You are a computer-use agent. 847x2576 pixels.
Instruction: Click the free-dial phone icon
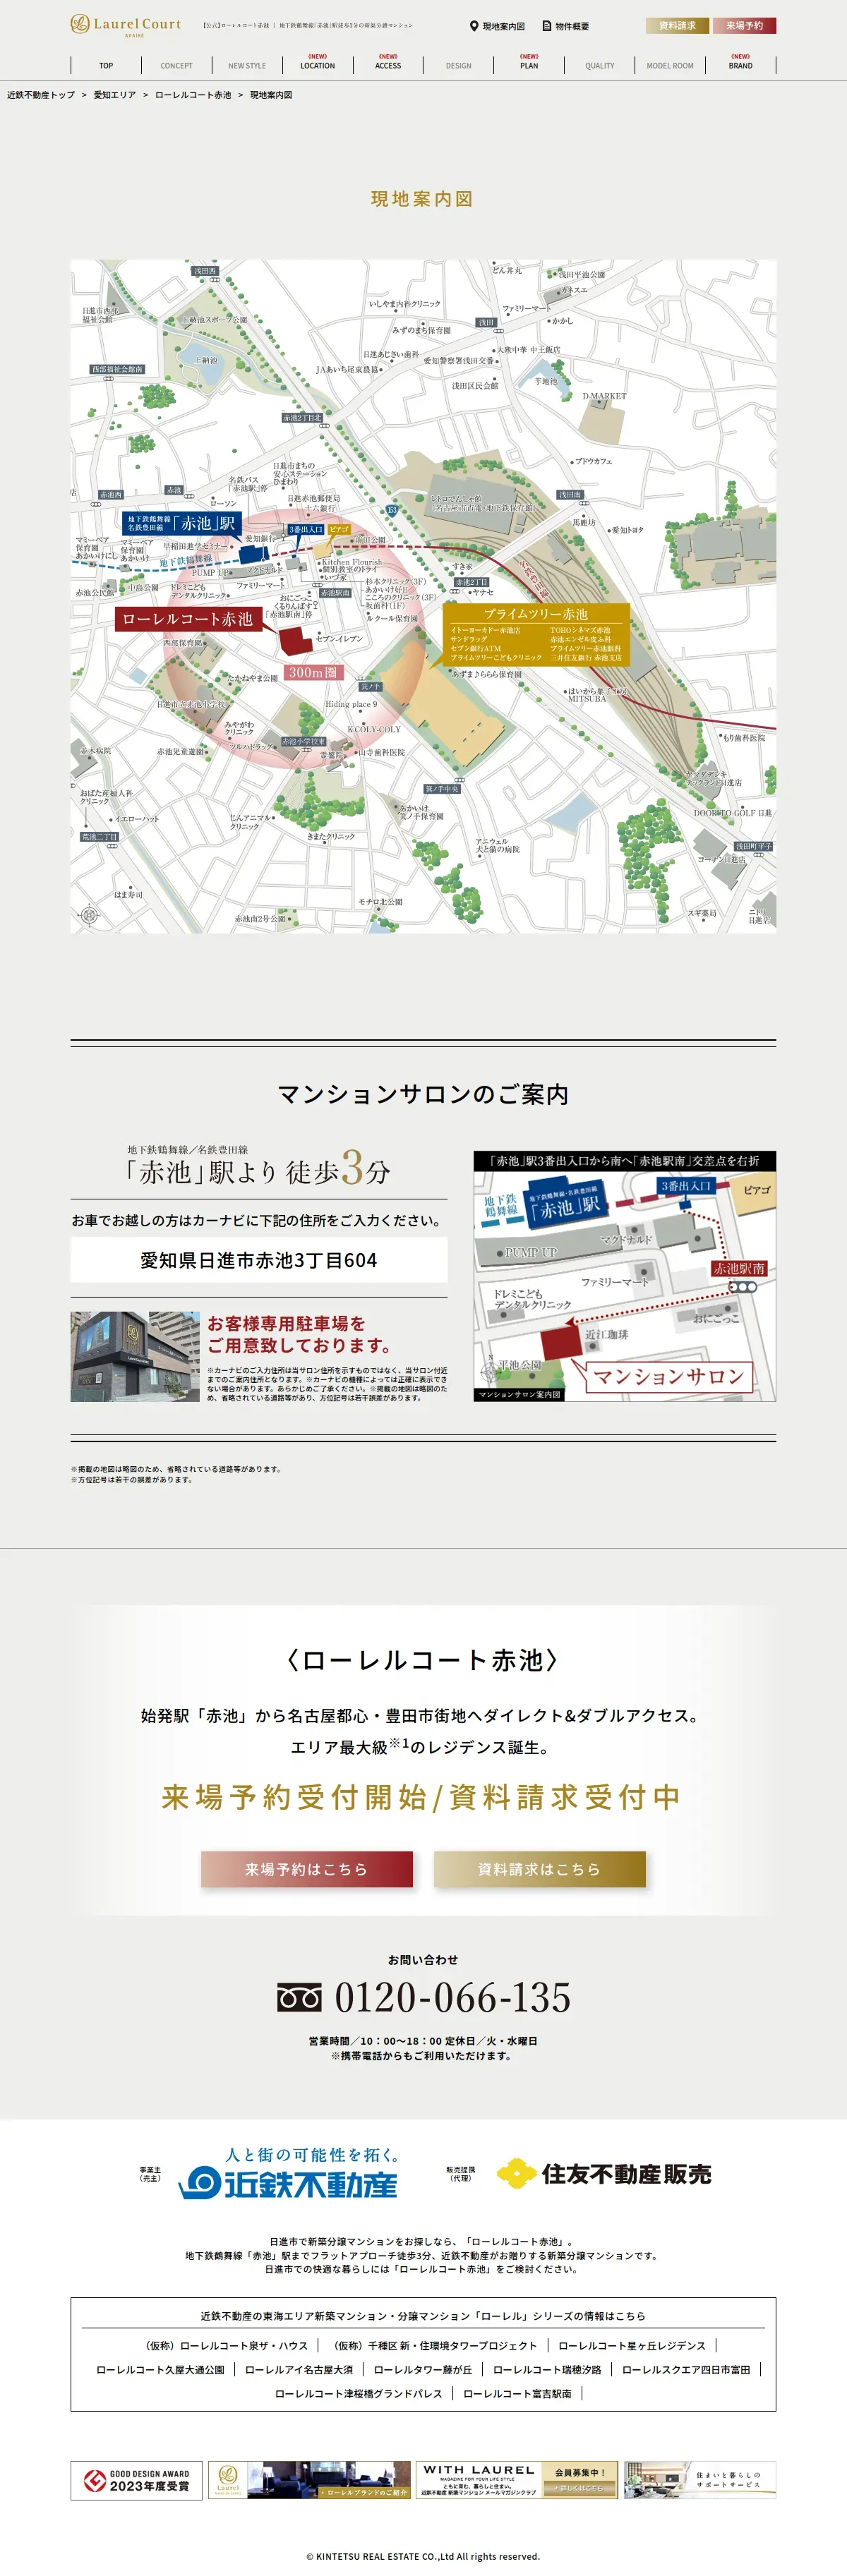[299, 1998]
